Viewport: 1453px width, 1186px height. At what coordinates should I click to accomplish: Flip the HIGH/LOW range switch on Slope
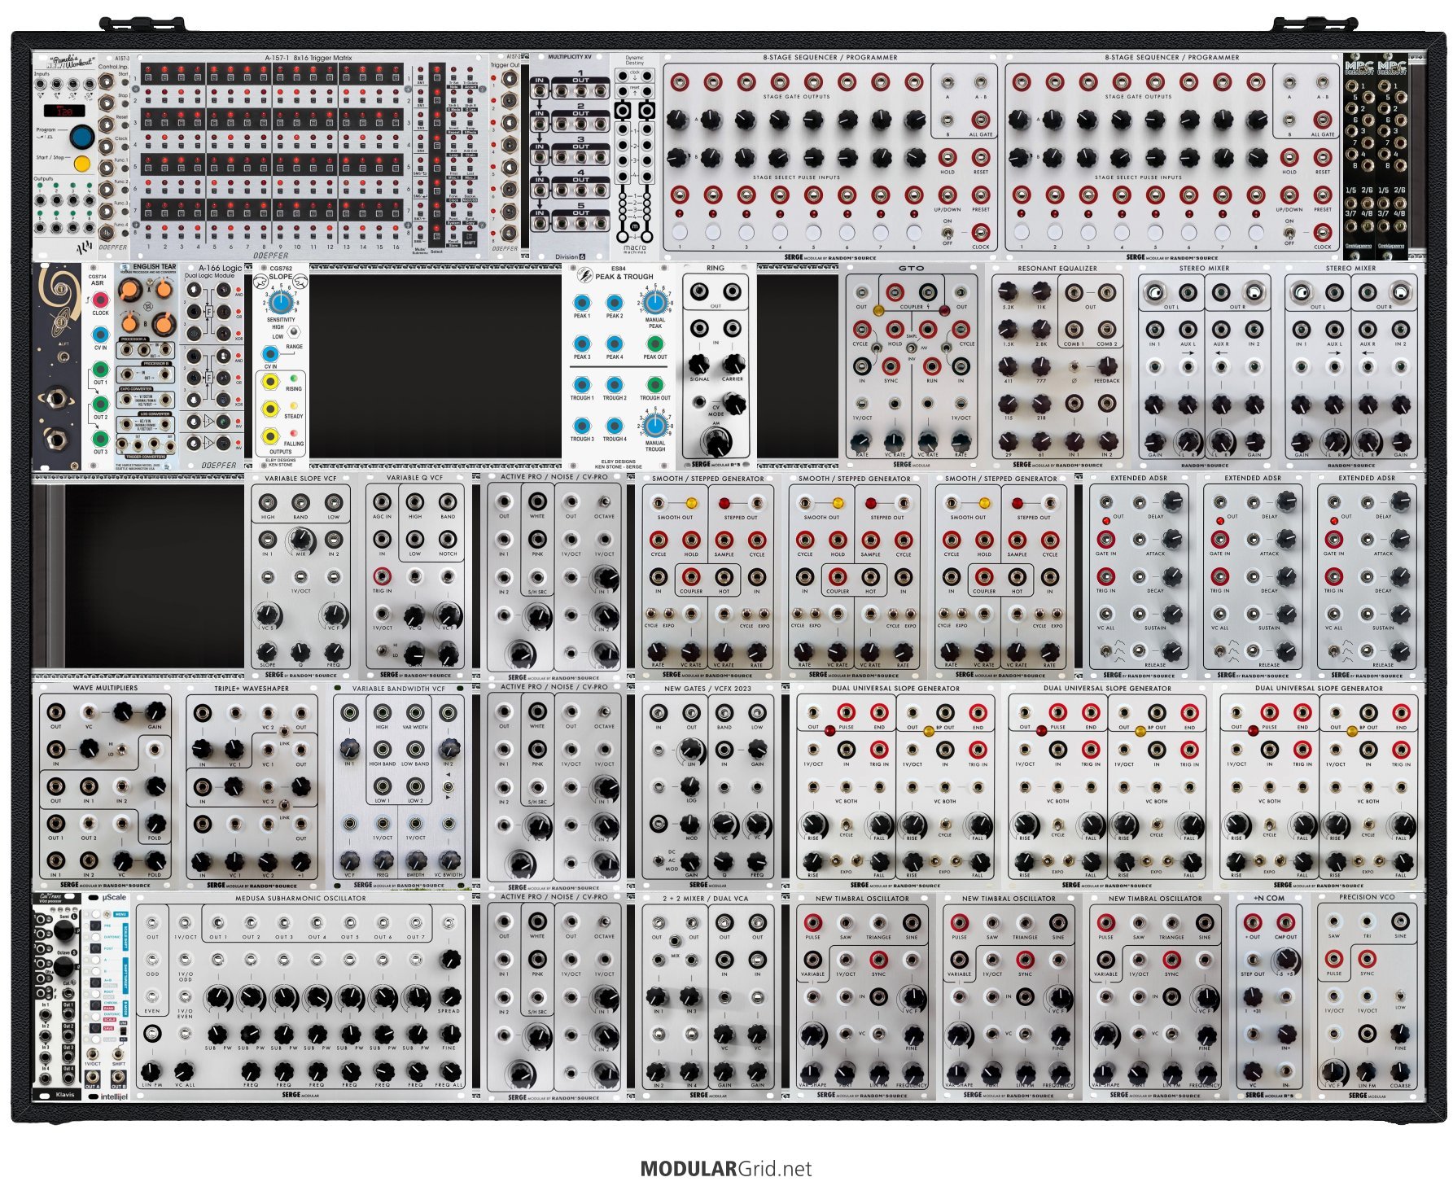292,332
